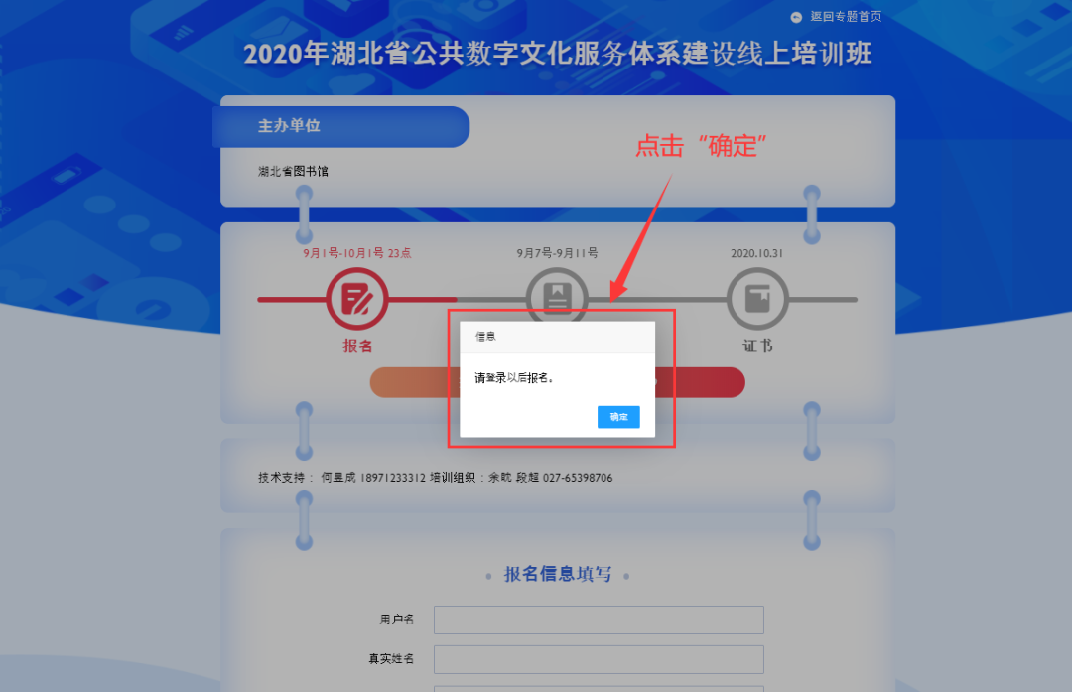Click the 9月1号-10月1号 23点 date marker
The width and height of the screenshot is (1072, 692).
[357, 253]
